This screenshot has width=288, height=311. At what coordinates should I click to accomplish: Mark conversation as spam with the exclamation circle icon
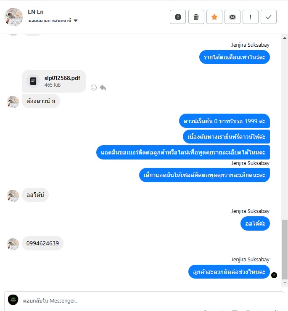click(x=178, y=17)
